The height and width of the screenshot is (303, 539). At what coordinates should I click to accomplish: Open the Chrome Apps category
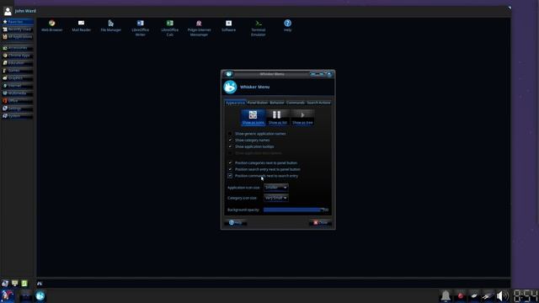pos(18,56)
